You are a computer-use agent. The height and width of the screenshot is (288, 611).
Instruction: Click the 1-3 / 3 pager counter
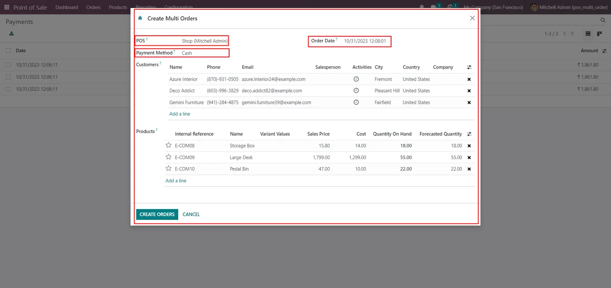tap(552, 34)
